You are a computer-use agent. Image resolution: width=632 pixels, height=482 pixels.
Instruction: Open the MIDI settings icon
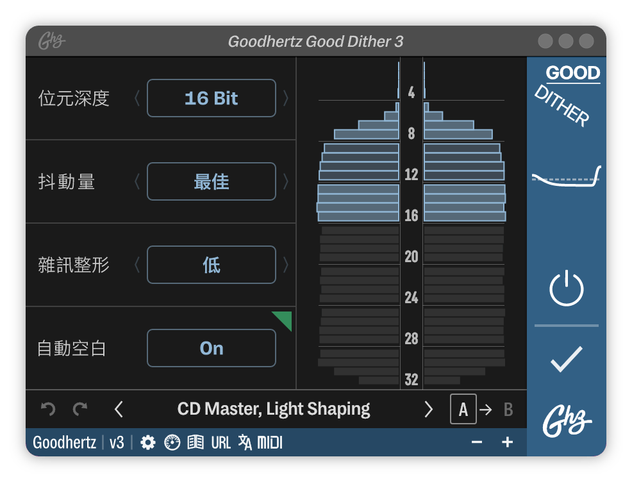(271, 442)
